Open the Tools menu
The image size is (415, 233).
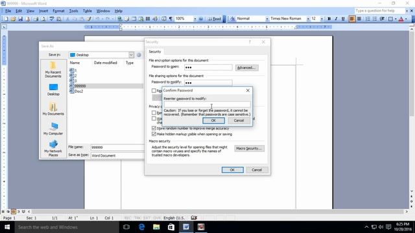pos(73,11)
